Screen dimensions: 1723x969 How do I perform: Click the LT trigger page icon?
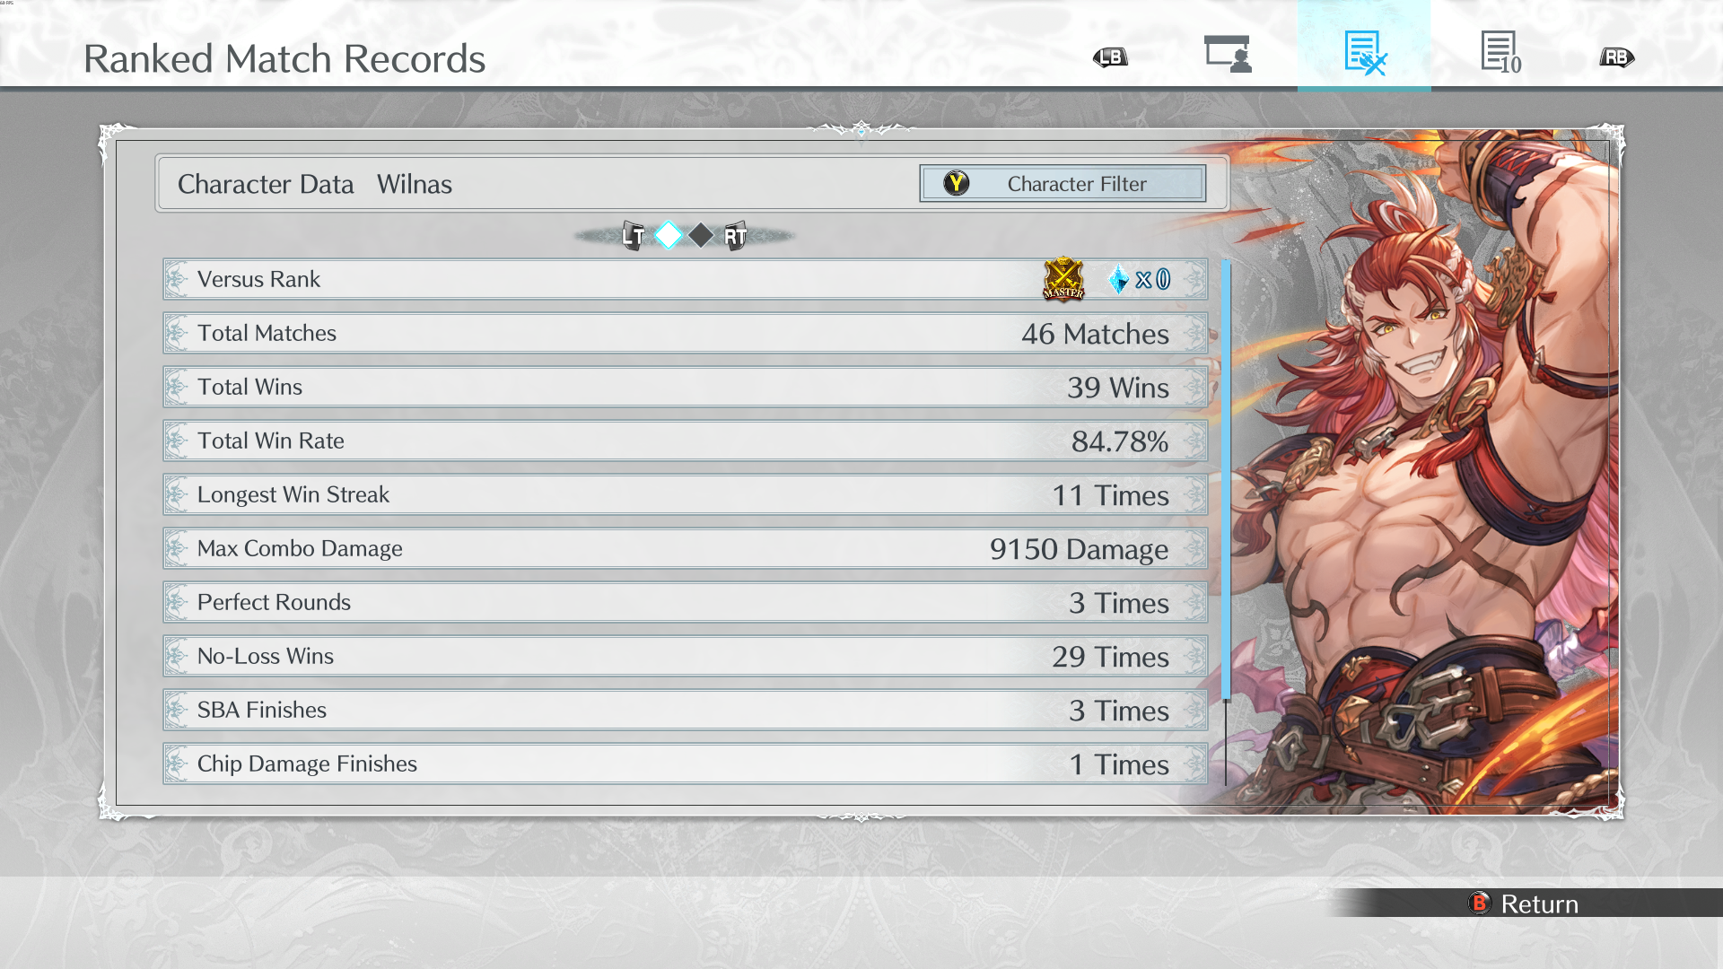[x=634, y=236]
